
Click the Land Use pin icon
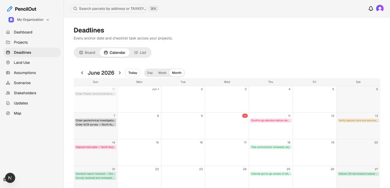tap(8, 63)
